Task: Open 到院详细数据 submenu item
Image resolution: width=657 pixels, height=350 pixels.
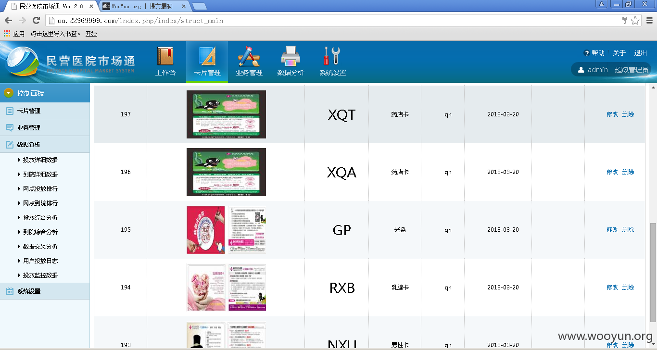Action: pyautogui.click(x=40, y=174)
